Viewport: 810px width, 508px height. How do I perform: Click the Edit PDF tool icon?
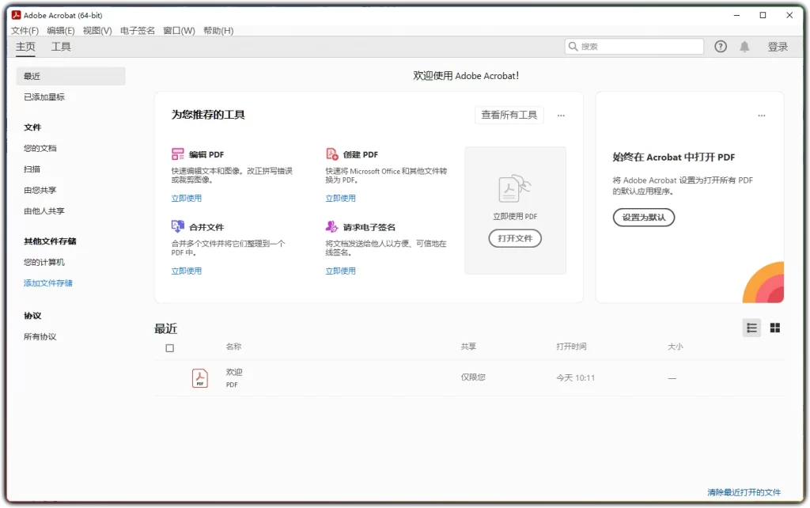(x=178, y=154)
